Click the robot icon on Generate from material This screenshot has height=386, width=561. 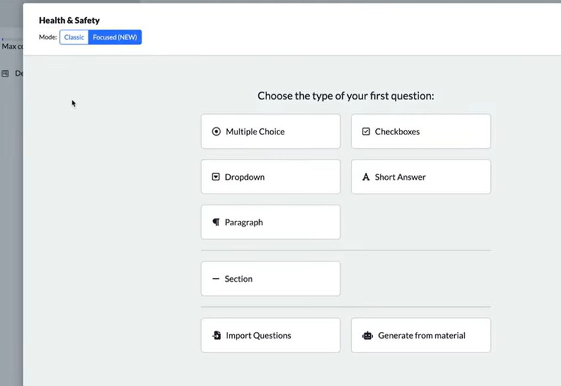tap(367, 335)
